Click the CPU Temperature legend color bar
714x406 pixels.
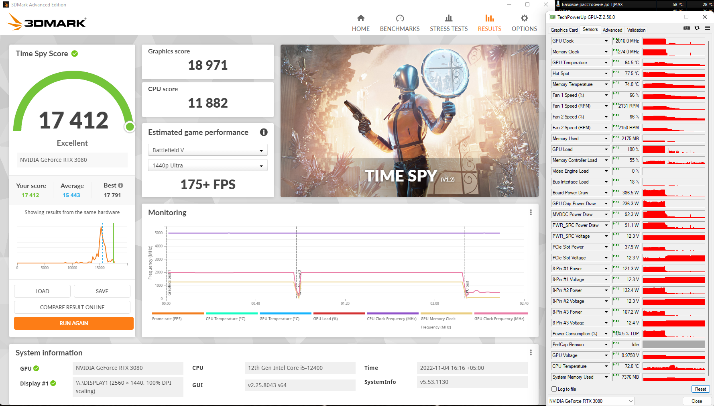click(232, 313)
